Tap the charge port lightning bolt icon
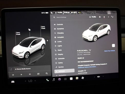This screenshot has height=94, width=125. tap(47, 41)
